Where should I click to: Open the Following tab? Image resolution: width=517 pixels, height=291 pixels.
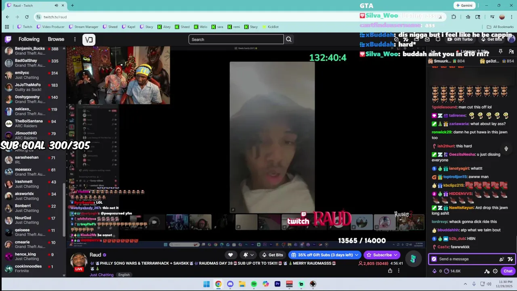point(29,39)
